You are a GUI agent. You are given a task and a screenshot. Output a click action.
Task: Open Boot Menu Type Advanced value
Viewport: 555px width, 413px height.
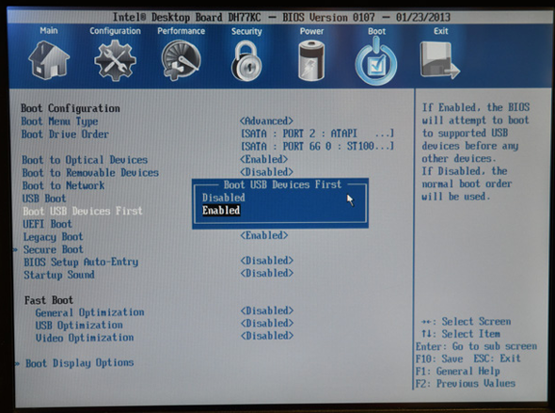point(266,121)
